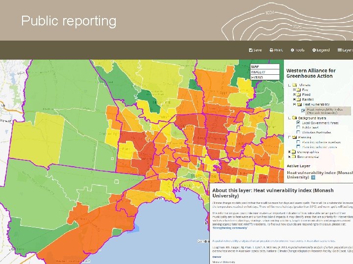Click the Flood folder icon
The width and height of the screenshot is (353, 264).
click(x=299, y=94)
